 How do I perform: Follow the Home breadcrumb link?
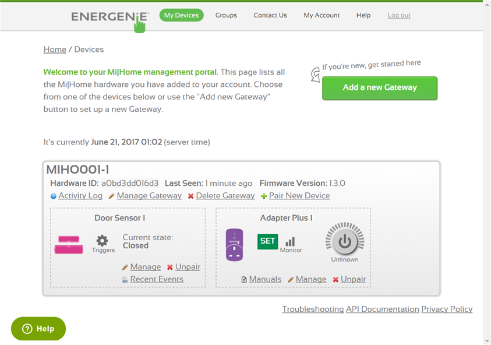click(x=55, y=49)
